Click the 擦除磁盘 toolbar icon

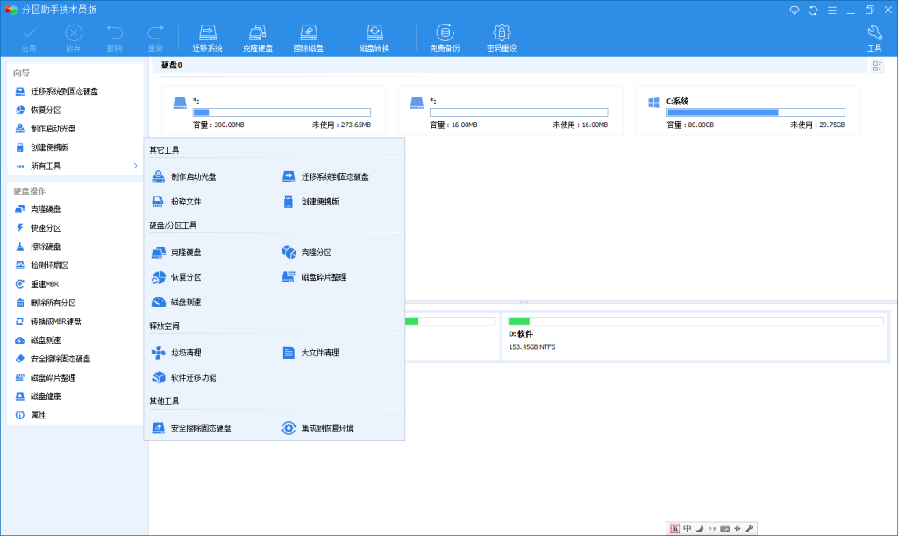(x=309, y=35)
